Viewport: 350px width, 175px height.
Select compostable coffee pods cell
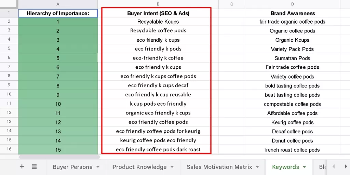point(293,104)
